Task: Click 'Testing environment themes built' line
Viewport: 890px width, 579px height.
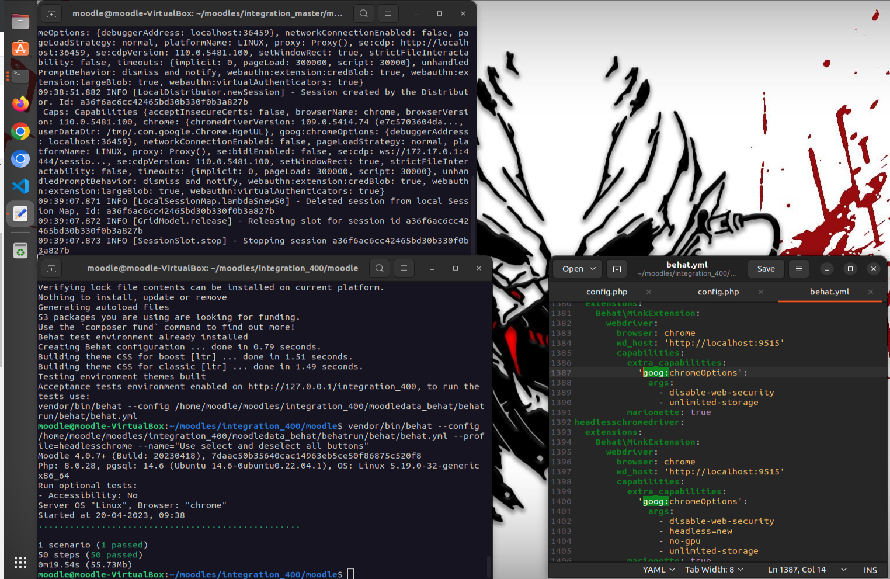Action: (122, 377)
